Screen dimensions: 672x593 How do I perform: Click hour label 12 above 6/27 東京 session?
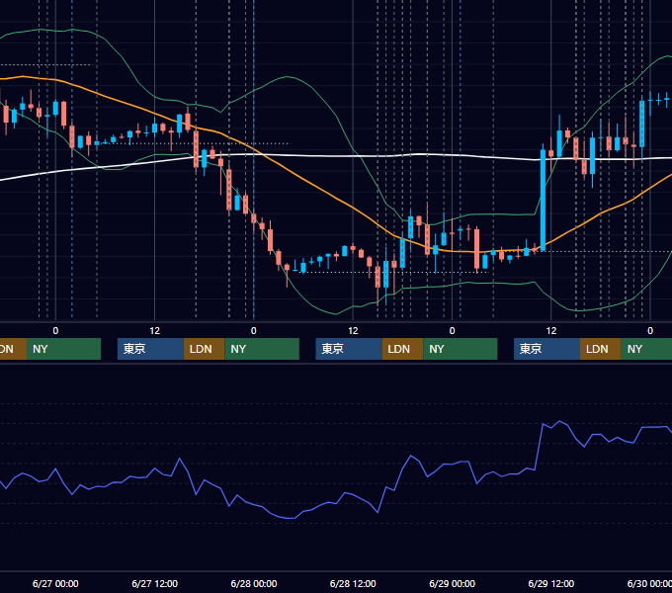pos(155,331)
